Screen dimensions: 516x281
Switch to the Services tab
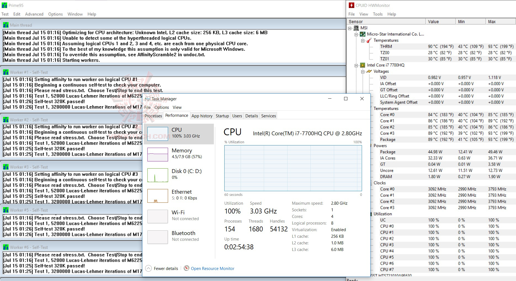pos(268,116)
